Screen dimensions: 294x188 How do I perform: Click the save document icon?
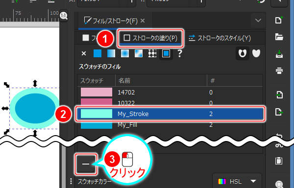(279, 54)
